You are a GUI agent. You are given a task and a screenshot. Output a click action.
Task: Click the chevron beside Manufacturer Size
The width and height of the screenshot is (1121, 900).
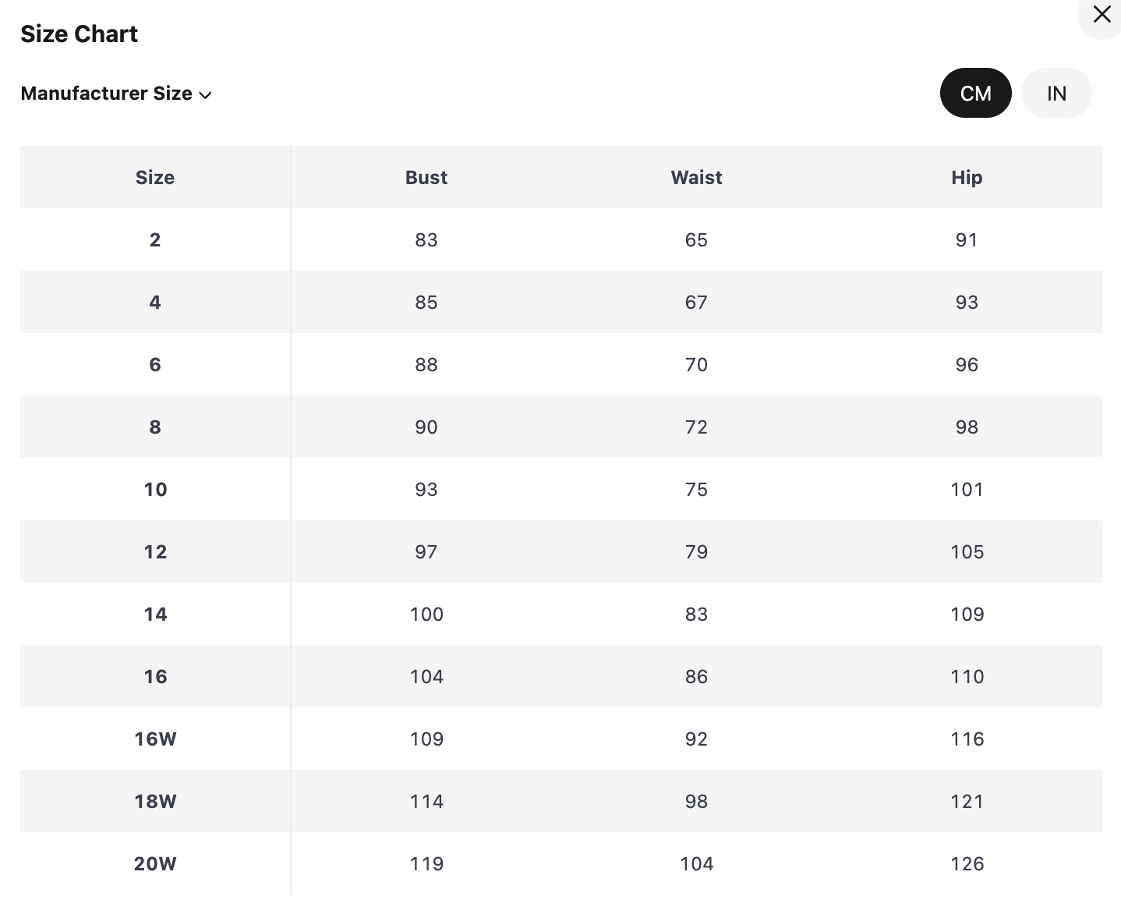point(205,95)
